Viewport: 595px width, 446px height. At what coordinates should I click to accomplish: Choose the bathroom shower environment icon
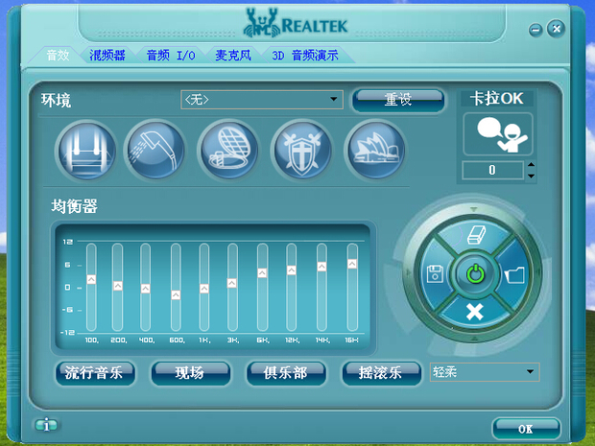(155, 151)
